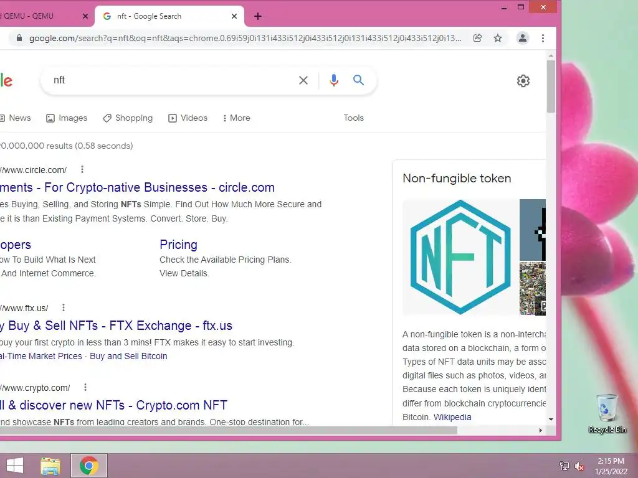638x478 pixels.
Task: Open the FTX Exchange Buy & Sell NFTs result
Action: tap(116, 326)
